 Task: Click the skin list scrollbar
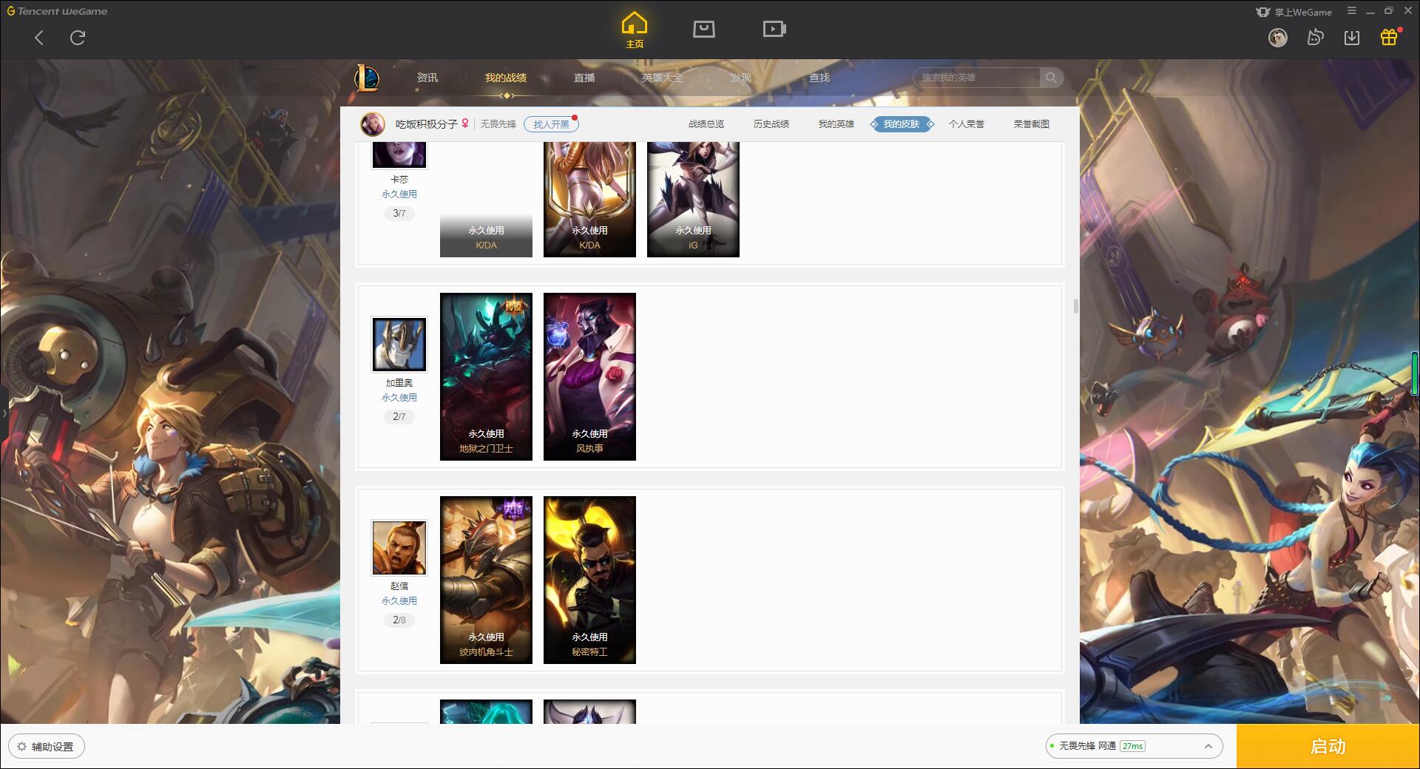[x=1075, y=305]
